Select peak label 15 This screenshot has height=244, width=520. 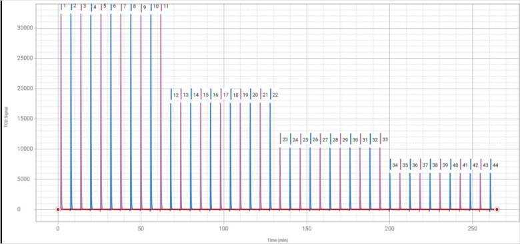[205, 95]
